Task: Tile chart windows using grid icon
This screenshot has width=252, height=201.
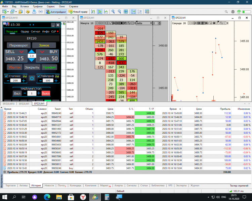Action: pos(126,12)
